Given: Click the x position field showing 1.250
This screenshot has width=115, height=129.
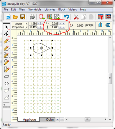Looking at the screenshot, I should coord(33,24).
